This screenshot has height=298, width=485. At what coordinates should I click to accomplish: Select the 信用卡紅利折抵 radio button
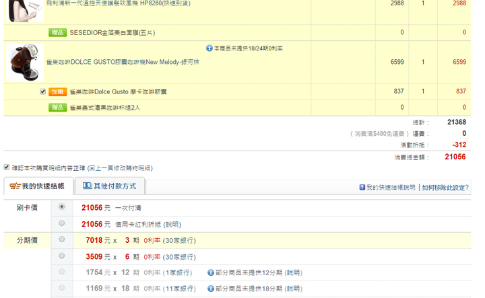click(62, 223)
